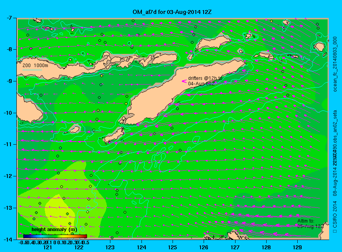Click the height anomaly (m) colorbar title
The height and width of the screenshot is (252, 342).
coord(54,230)
